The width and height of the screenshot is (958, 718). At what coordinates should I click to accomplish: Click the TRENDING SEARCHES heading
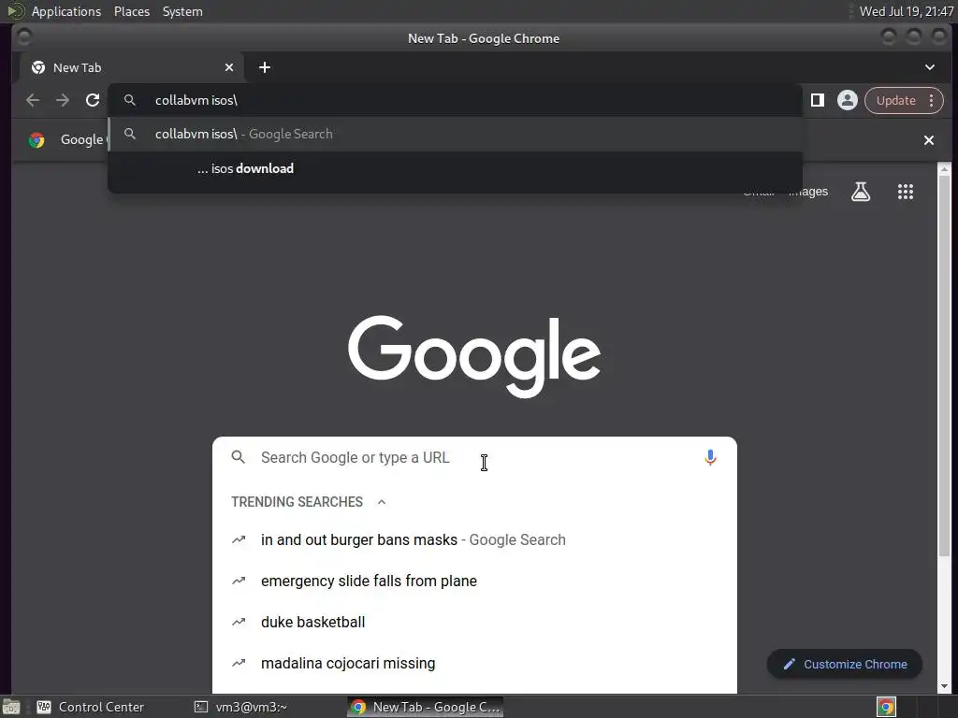297,502
